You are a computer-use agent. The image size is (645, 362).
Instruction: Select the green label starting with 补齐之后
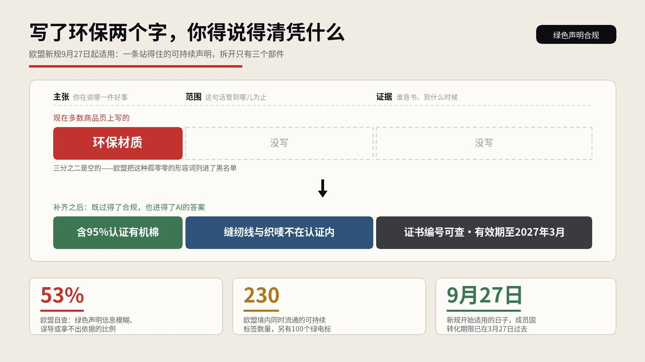tap(129, 207)
